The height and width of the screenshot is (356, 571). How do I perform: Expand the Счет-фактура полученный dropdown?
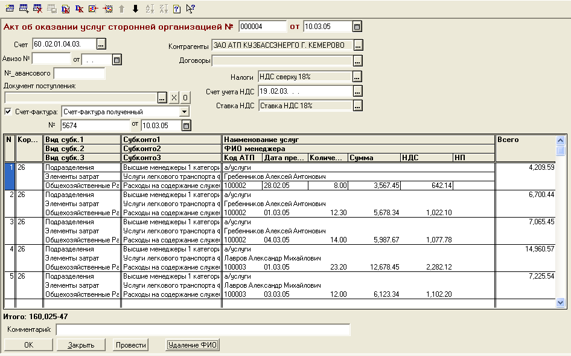pos(184,112)
